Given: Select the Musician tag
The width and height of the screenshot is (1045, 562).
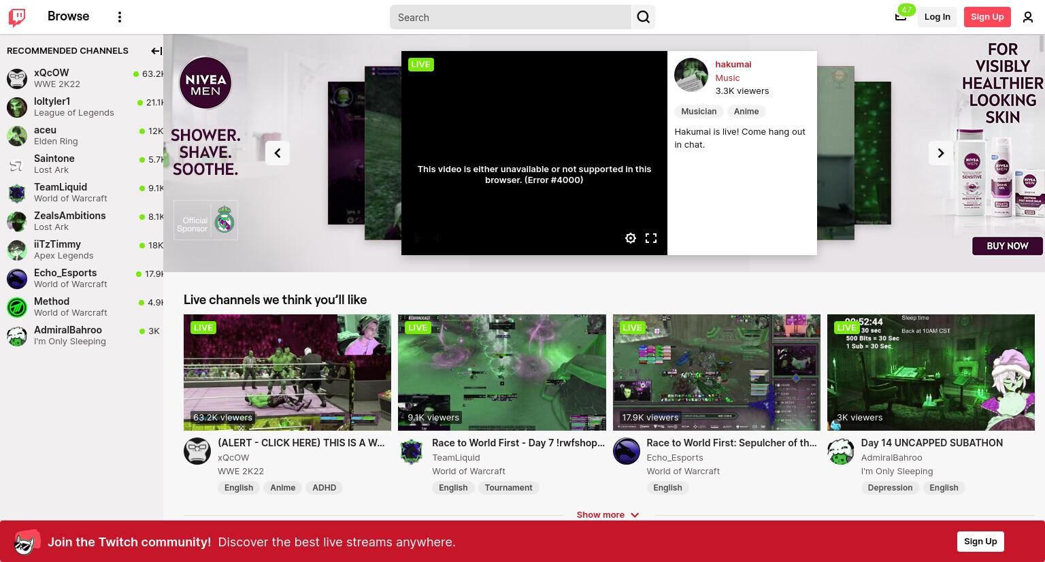Looking at the screenshot, I should click(x=699, y=112).
